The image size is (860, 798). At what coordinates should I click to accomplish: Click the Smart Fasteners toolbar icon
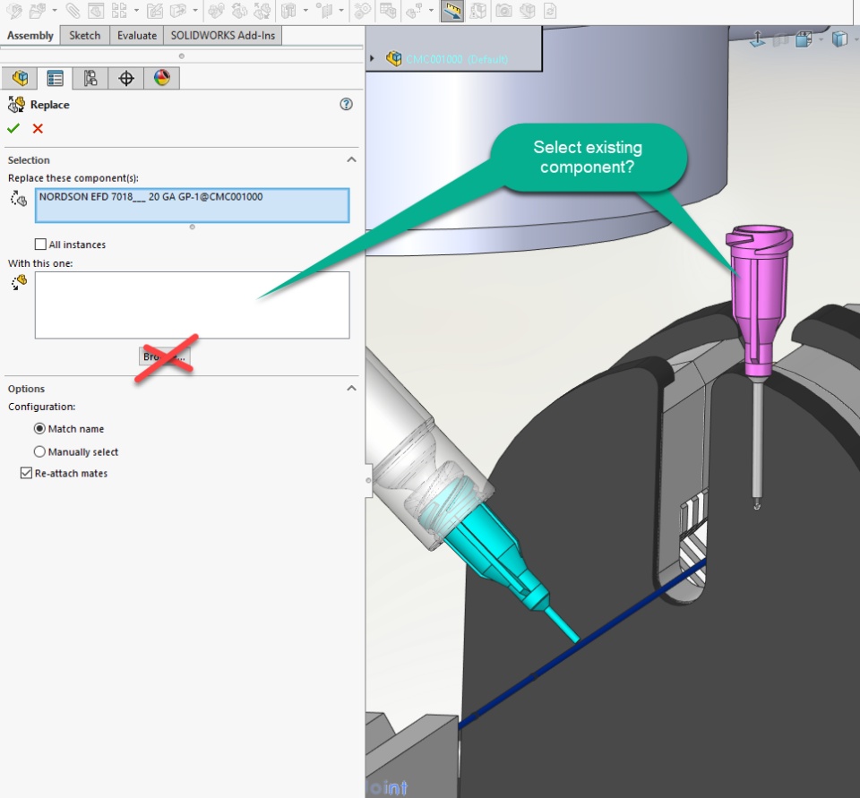tap(155, 10)
